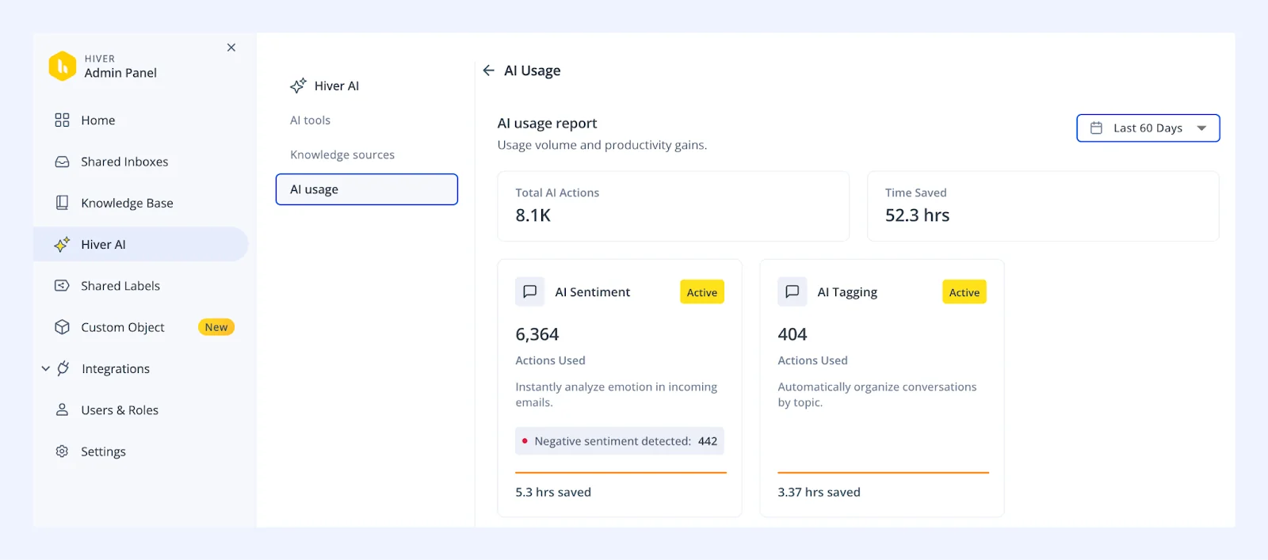1268x560 pixels.
Task: Switch to Knowledge sources section
Action: pyautogui.click(x=342, y=154)
